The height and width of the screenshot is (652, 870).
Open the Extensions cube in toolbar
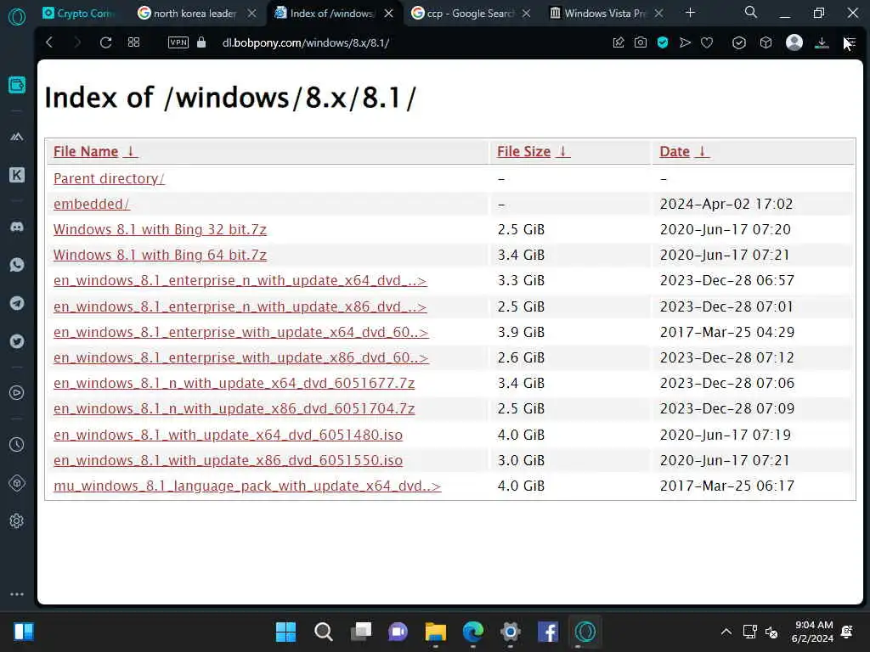765,42
